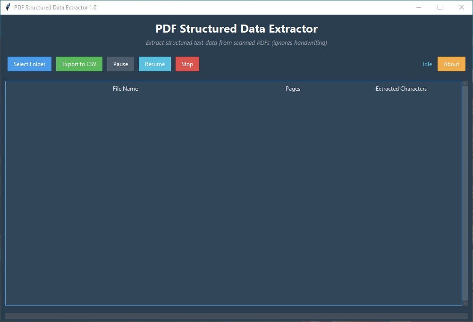473x322 pixels.
Task: Close the PDF Structured Data Extractor window
Action: [462, 7]
